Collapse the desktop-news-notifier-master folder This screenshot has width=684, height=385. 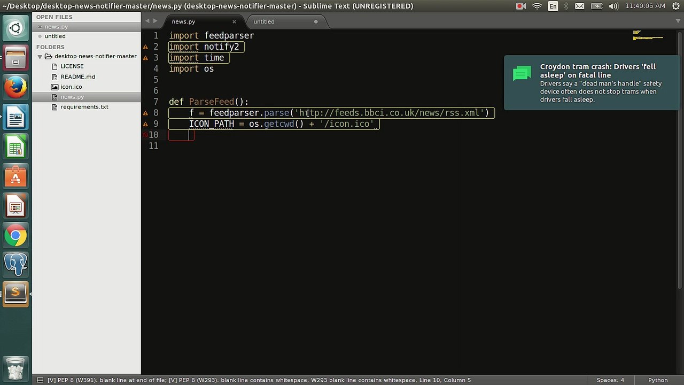coord(40,56)
